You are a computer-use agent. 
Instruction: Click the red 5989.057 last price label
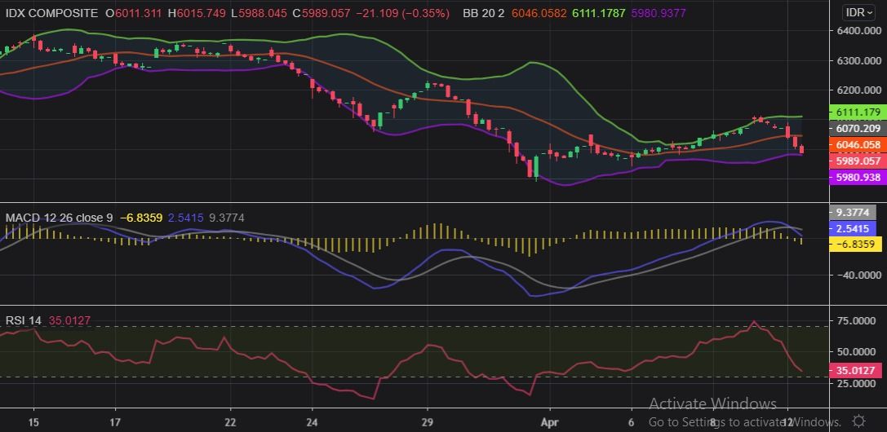(858, 161)
